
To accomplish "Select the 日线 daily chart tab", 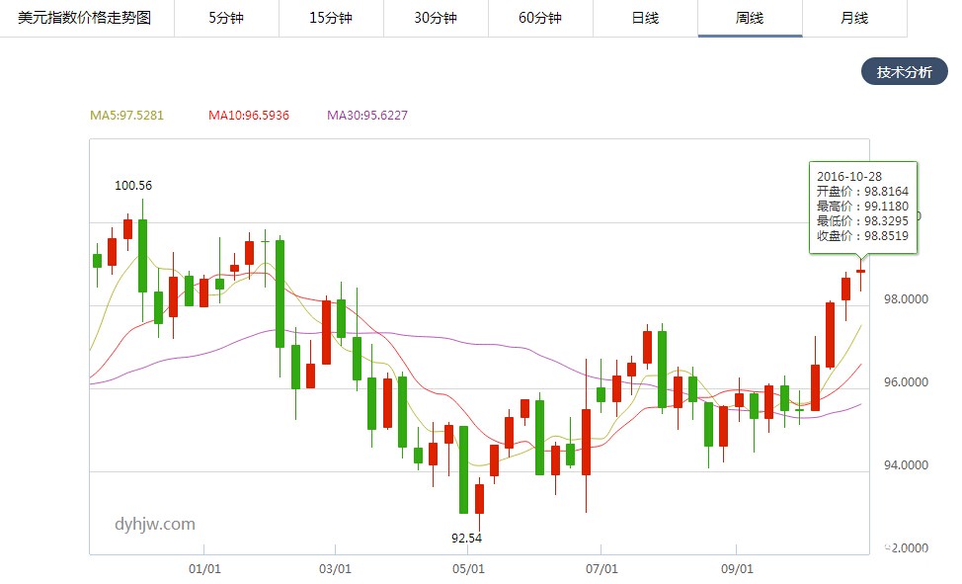I will point(645,18).
